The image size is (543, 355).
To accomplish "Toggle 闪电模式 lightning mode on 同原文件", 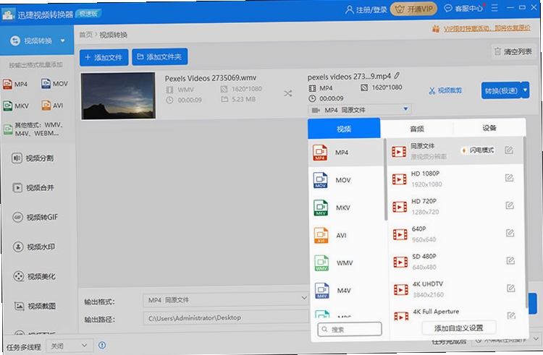I will (479, 150).
